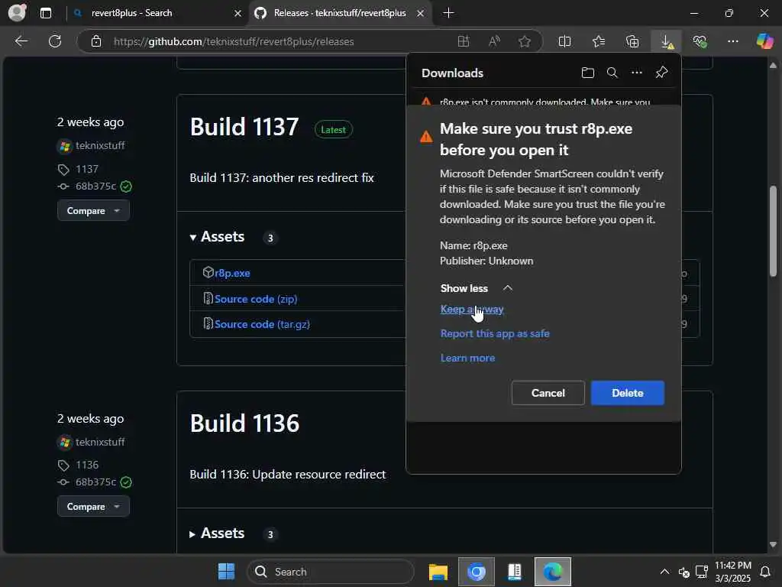Open teknixstuff profile beside Build 1137
The image size is (782, 587).
(100, 146)
